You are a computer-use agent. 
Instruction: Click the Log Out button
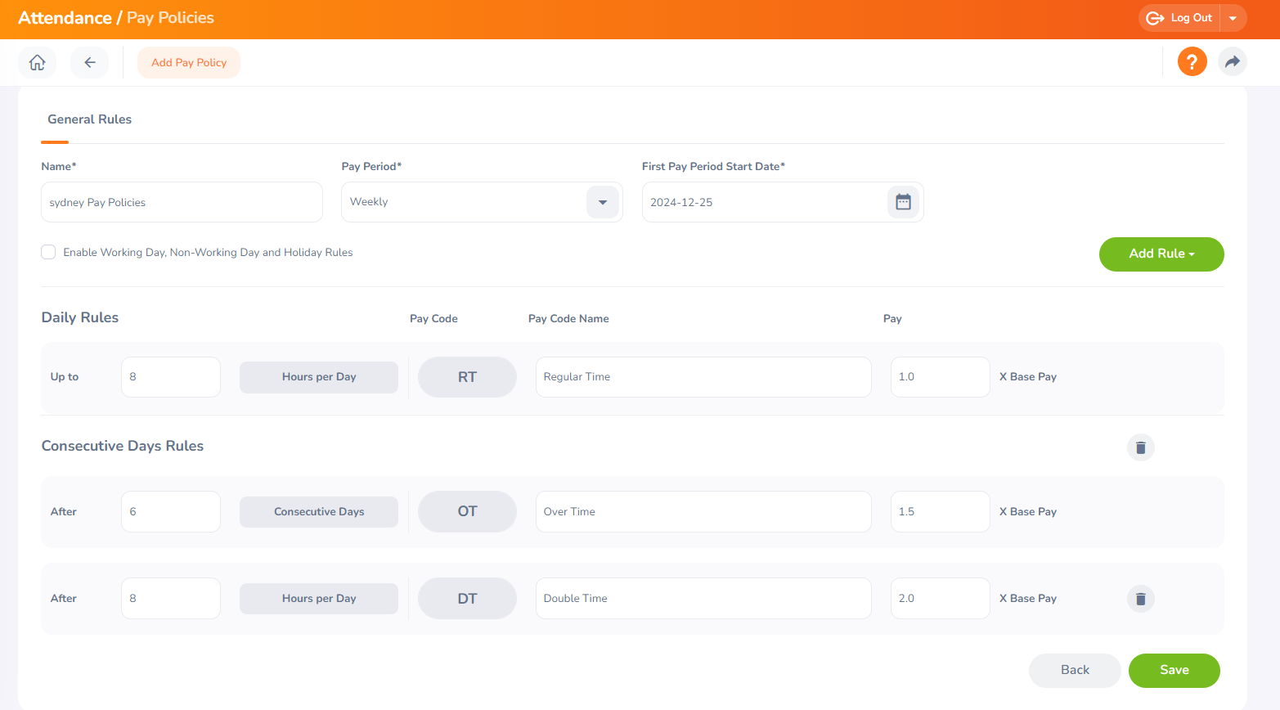[x=1179, y=18]
